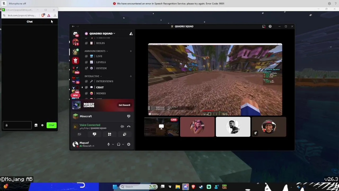Open File Explorer from taskbar
The image size is (339, 191).
click(178, 187)
